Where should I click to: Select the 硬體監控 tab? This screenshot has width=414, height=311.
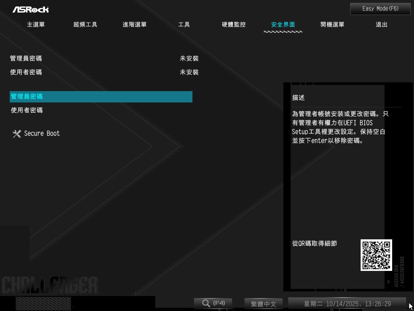(234, 25)
